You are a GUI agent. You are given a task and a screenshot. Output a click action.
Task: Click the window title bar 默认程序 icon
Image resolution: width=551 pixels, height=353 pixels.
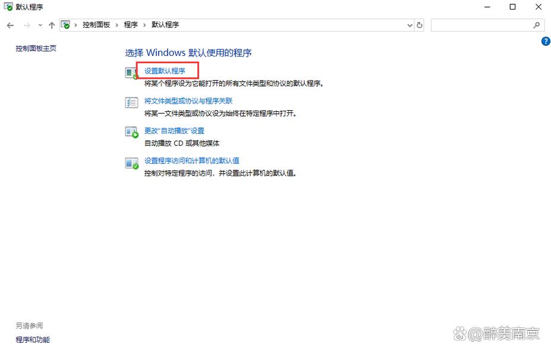tap(7, 7)
